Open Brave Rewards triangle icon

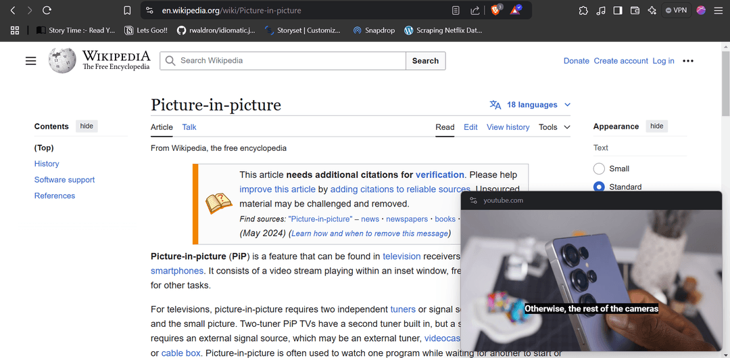515,9
